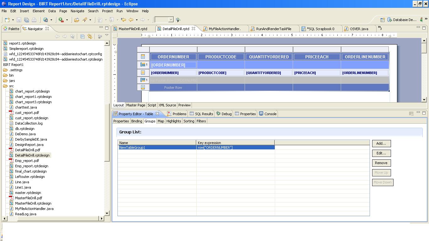Click the Open Task folder icon
The width and height of the screenshot is (429, 241).
(x=77, y=20)
